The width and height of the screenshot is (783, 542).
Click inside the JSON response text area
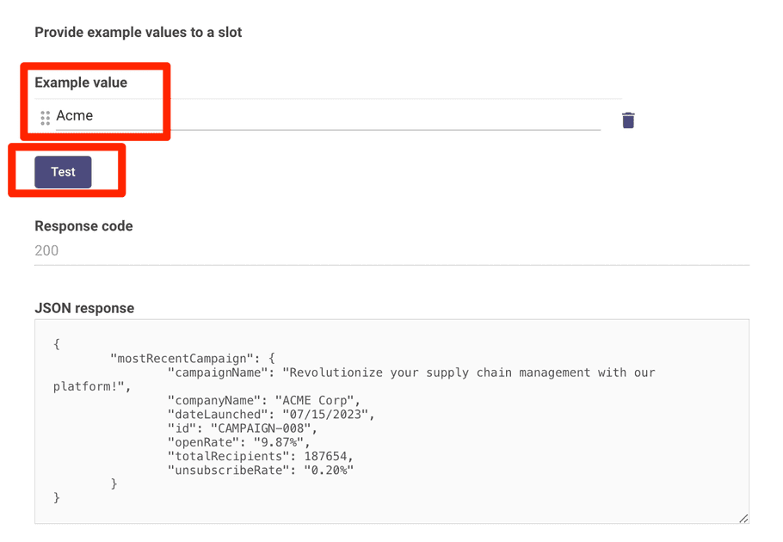tap(391, 422)
